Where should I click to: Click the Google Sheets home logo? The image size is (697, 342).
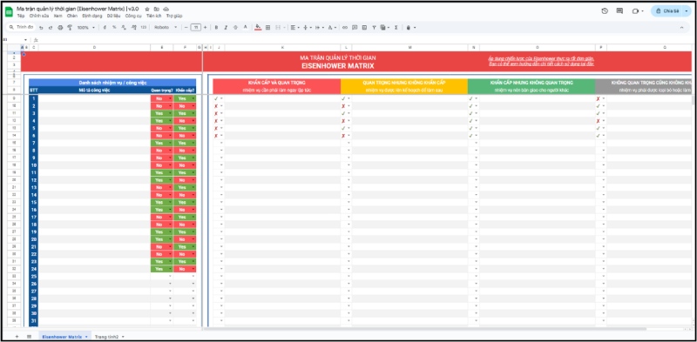(9, 11)
